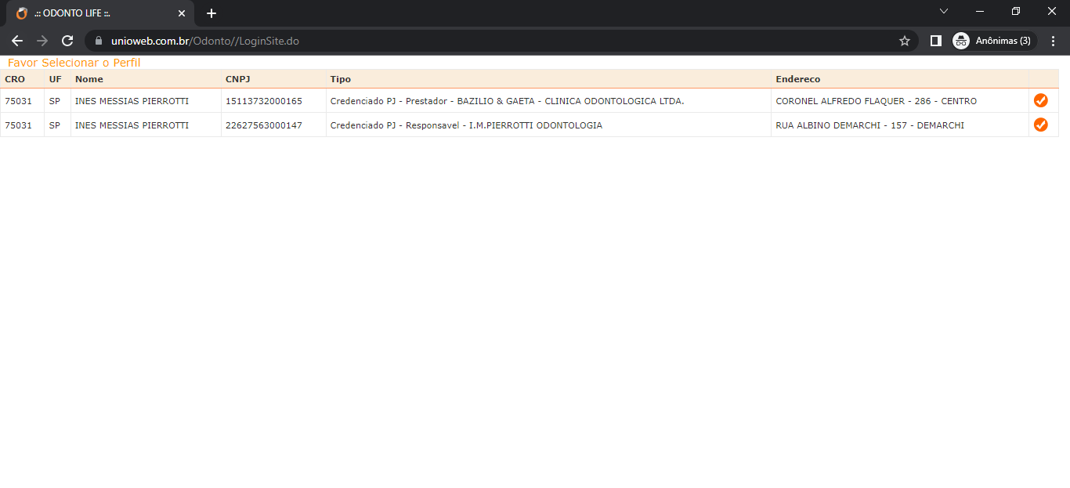Select the BAZILIO & GAETA profile checkmark icon
Image resolution: width=1070 pixels, height=488 pixels.
pos(1040,100)
